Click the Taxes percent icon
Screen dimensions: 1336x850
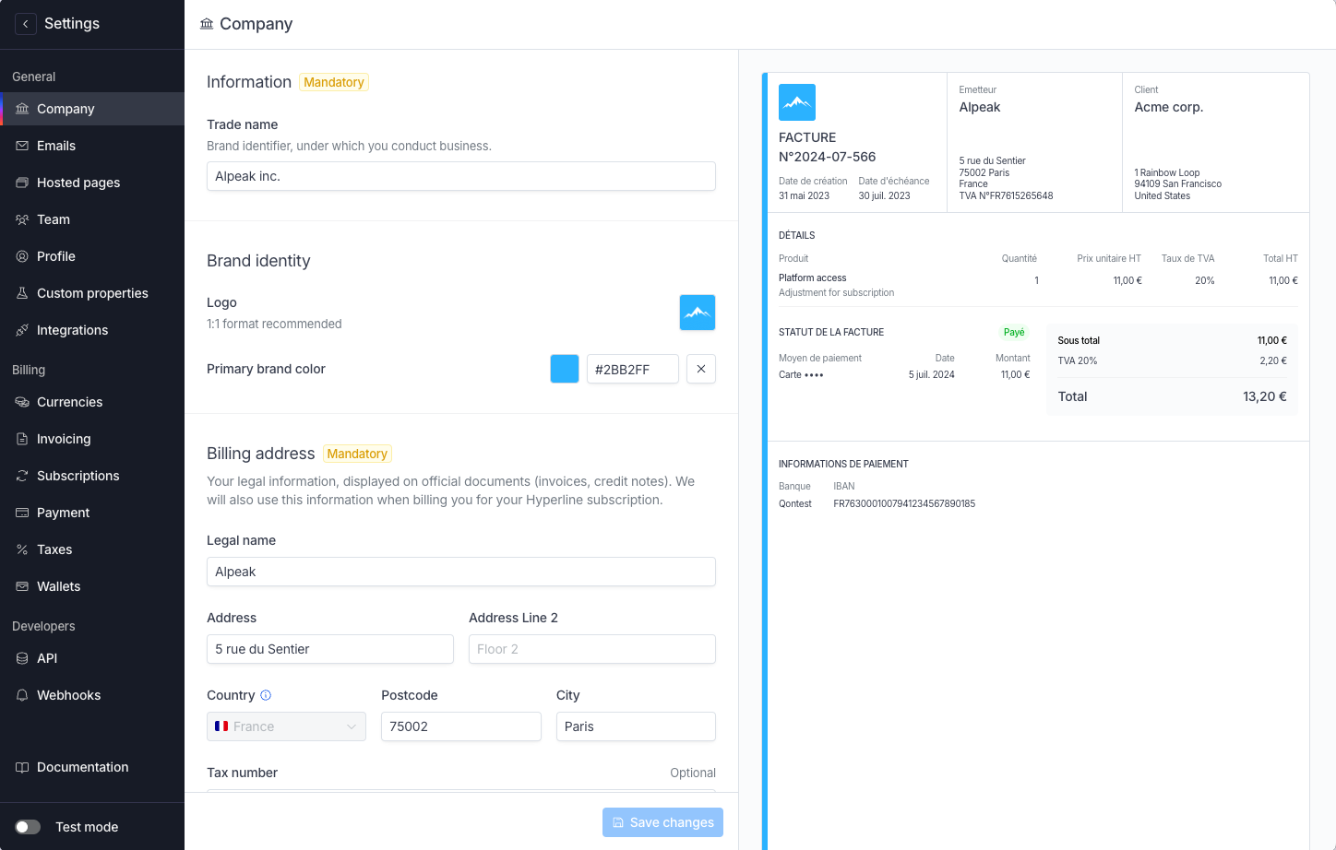pos(22,549)
